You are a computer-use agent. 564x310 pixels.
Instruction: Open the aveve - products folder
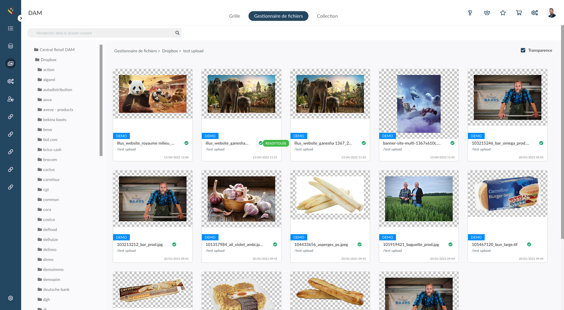[x=56, y=110]
